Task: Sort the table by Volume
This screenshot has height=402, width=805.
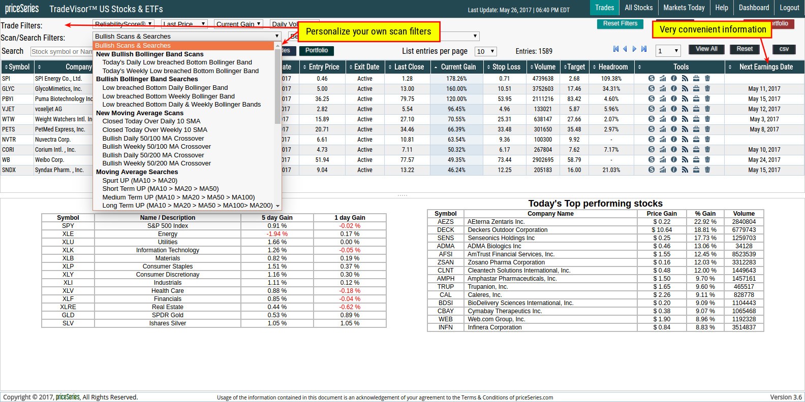Action: tap(543, 67)
